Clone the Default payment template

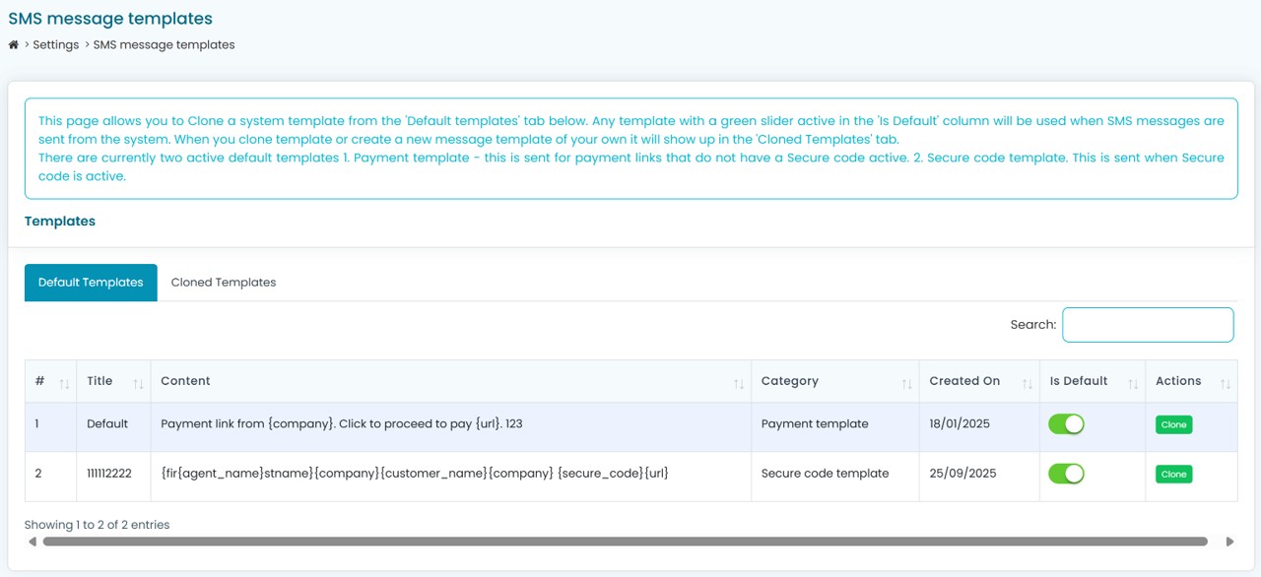pos(1173,425)
